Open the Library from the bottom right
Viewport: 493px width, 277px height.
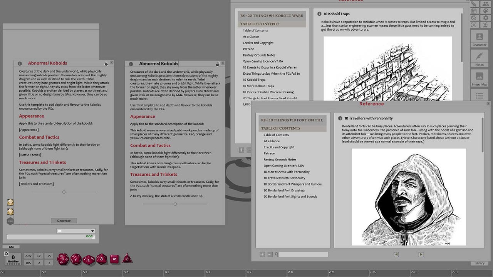pos(479,263)
